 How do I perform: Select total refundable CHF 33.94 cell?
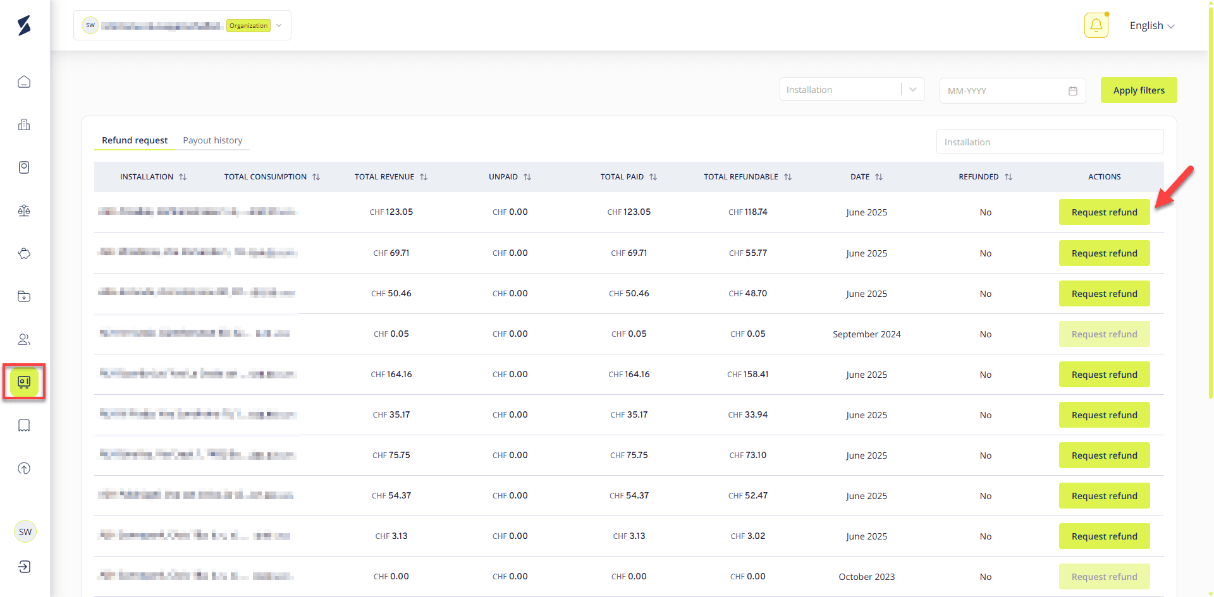[747, 414]
